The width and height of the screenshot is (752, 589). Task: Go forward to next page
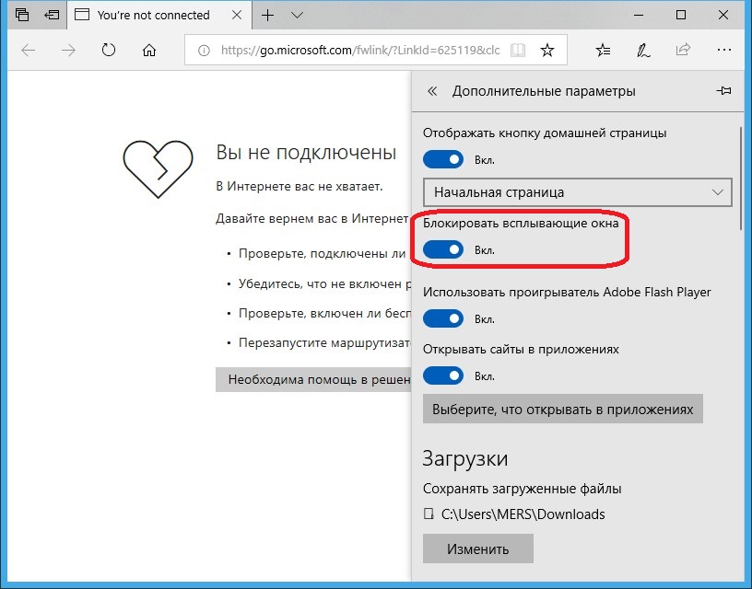[x=68, y=50]
